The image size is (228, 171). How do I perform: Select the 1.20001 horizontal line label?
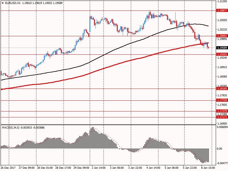click(222, 36)
